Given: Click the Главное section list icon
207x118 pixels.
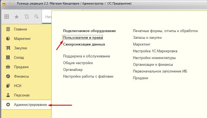Looking at the screenshot, I should point(8,29).
